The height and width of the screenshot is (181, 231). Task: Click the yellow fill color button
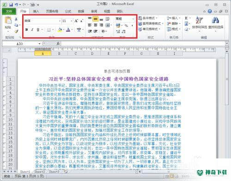pos(60,30)
